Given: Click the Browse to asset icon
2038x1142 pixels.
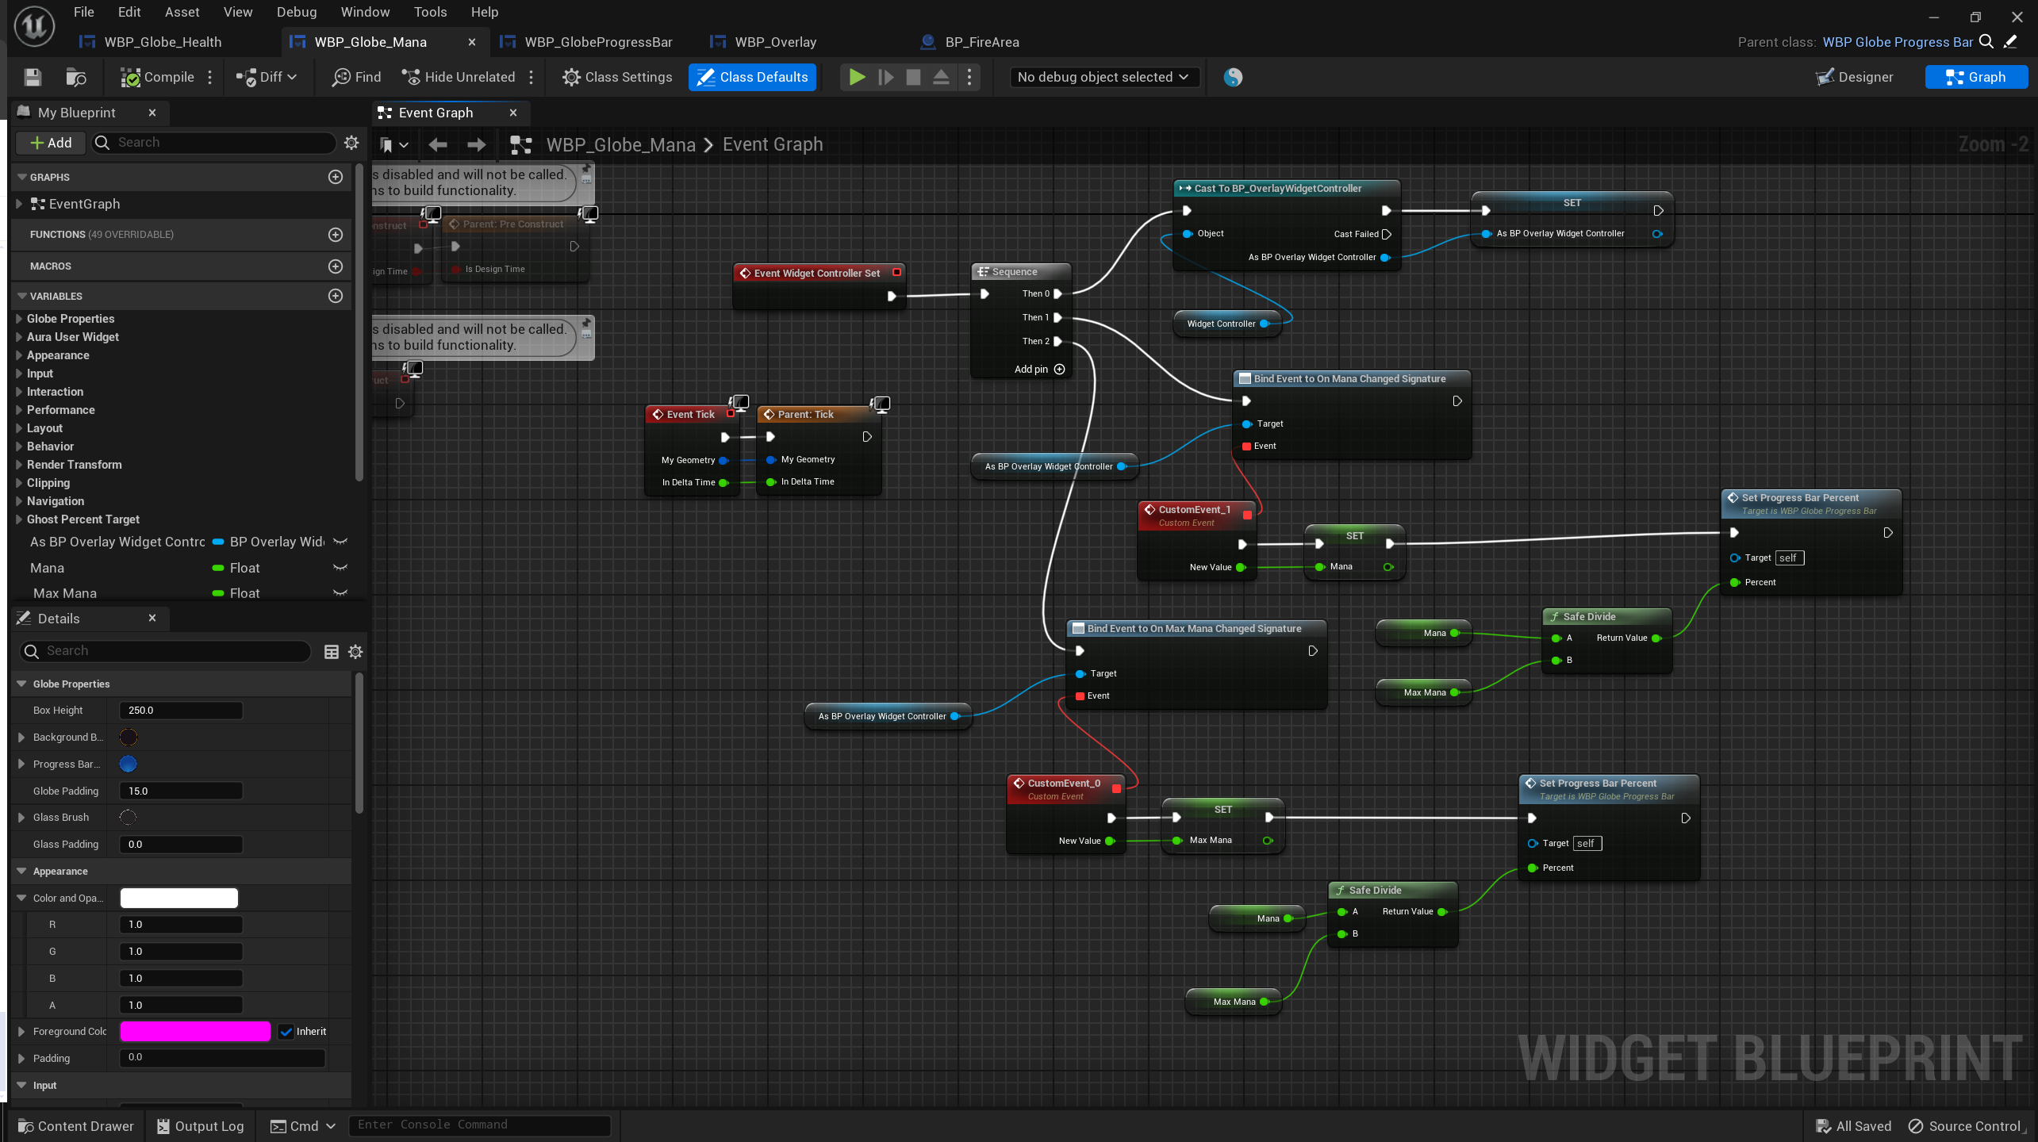Looking at the screenshot, I should [75, 77].
